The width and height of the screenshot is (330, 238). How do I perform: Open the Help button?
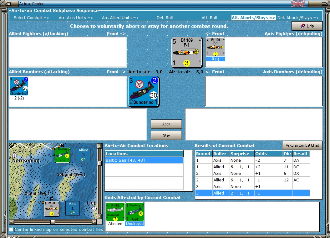(307, 26)
